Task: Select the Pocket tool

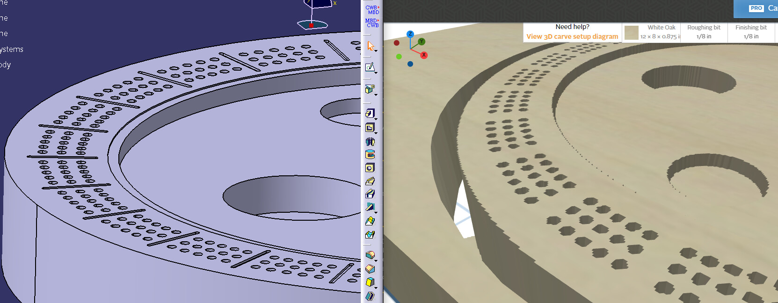Action: click(x=370, y=128)
